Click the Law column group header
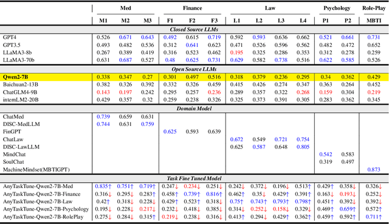This screenshot has height=224, width=389. 270,8
